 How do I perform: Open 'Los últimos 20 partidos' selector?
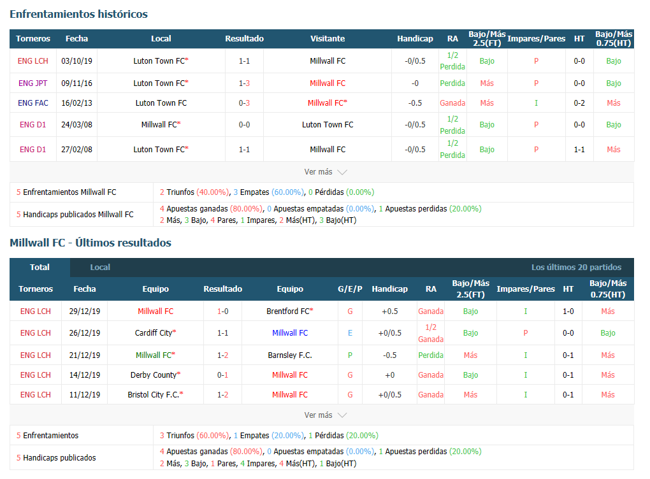tap(576, 268)
